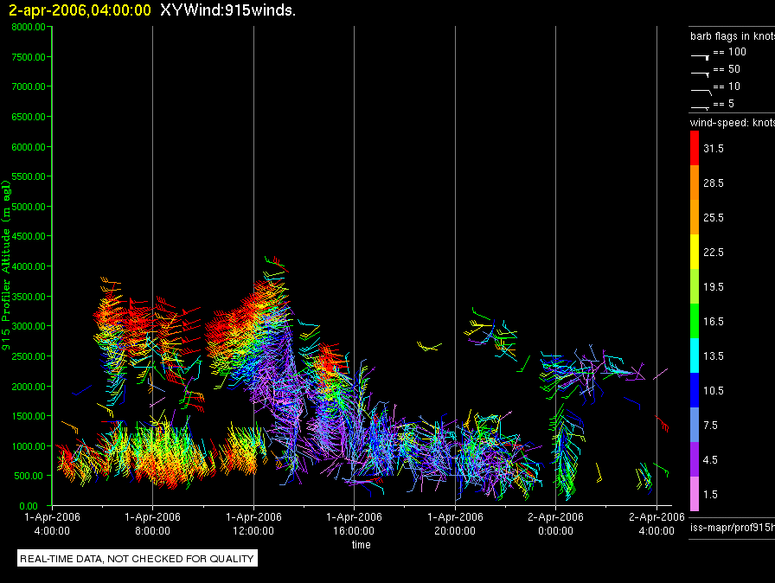Click the 50-knot barb flag icon
Screen dimensions: 775x583
[x=700, y=74]
